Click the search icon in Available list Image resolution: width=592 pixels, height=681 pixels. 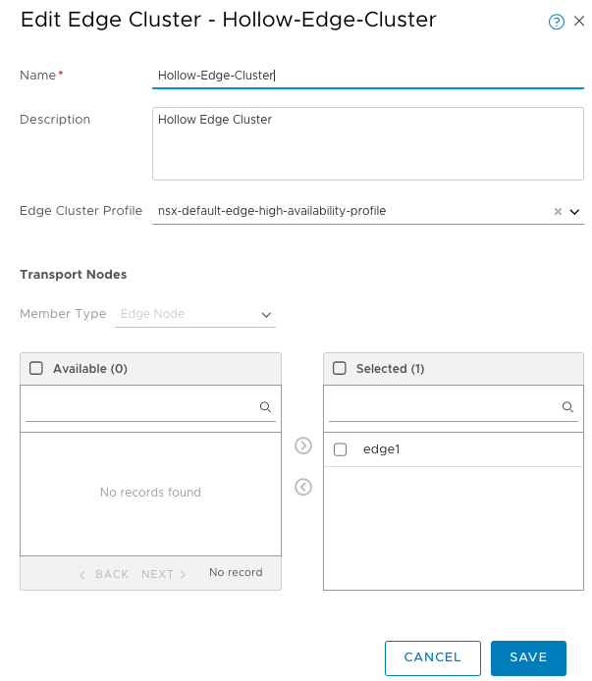(x=265, y=406)
